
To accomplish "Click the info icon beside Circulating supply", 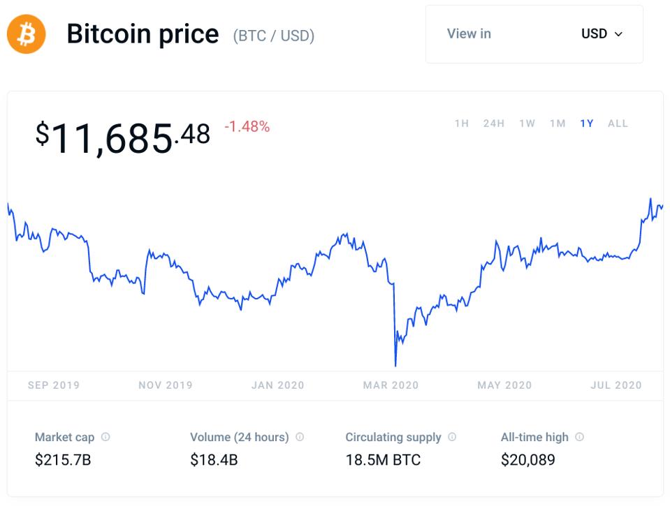I will 452,437.
